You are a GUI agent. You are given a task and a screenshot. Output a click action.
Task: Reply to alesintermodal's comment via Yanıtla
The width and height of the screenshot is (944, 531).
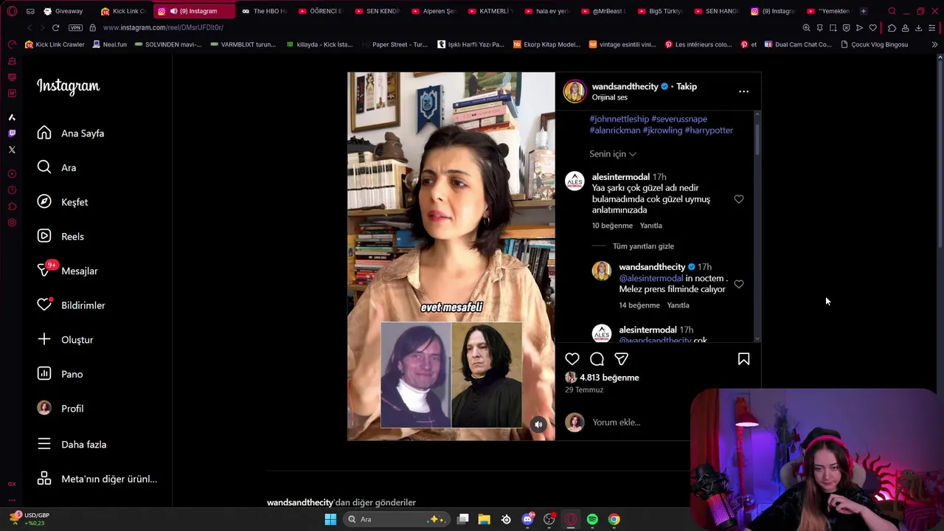click(651, 226)
